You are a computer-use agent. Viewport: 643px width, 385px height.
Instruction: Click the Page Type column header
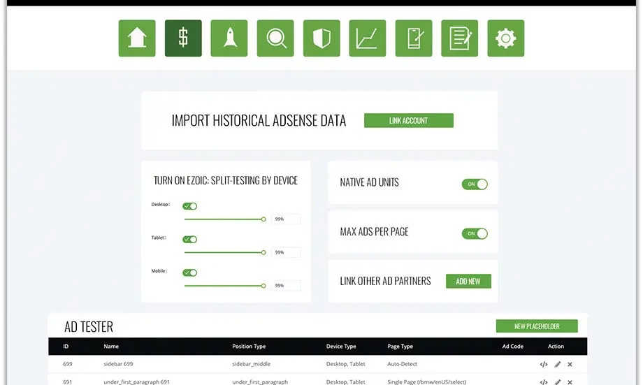coord(400,347)
